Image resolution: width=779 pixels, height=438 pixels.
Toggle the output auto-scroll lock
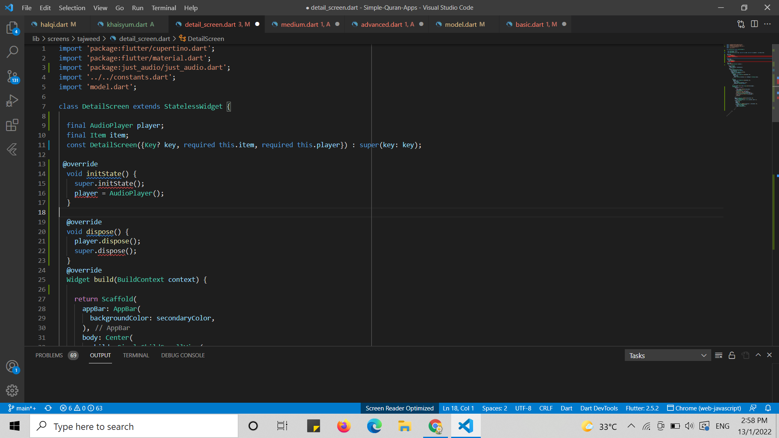coord(732,355)
